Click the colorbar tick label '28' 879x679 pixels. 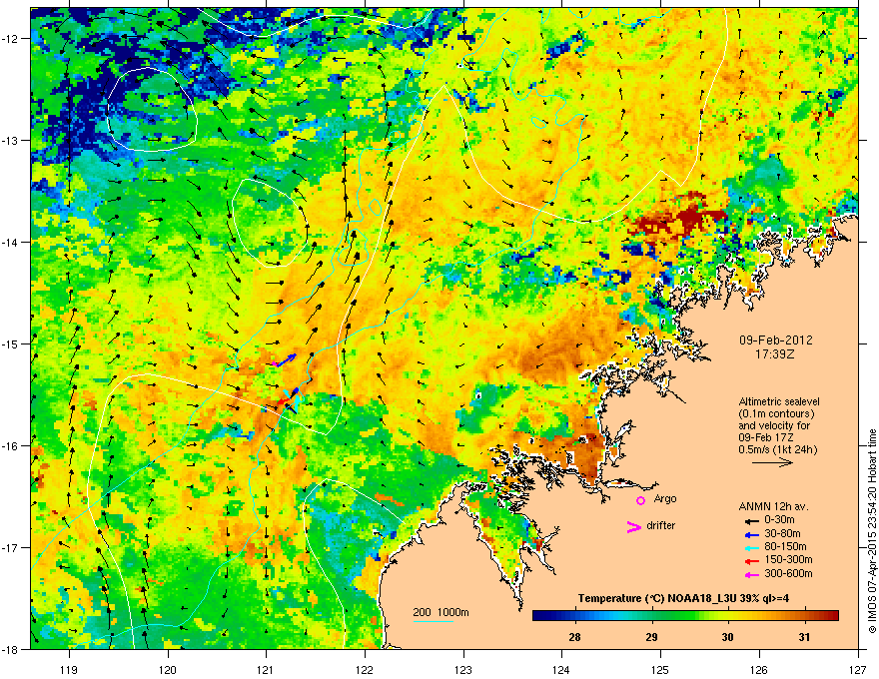coord(574,637)
